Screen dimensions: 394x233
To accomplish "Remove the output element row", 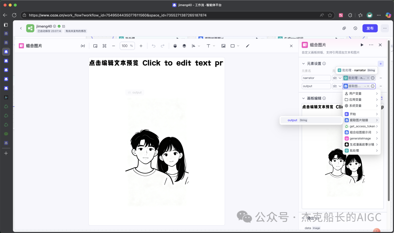I will [x=381, y=86].
